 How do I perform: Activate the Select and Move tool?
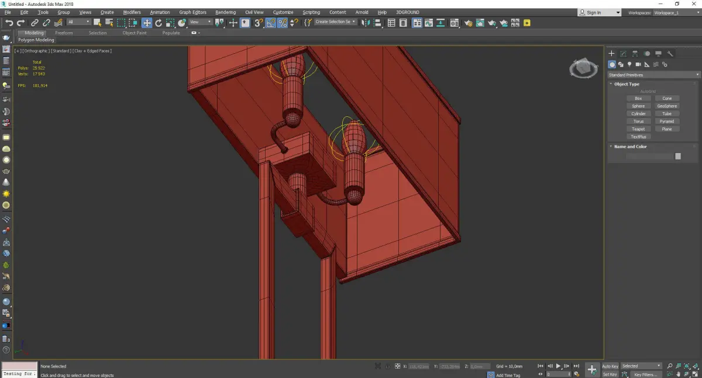click(146, 23)
